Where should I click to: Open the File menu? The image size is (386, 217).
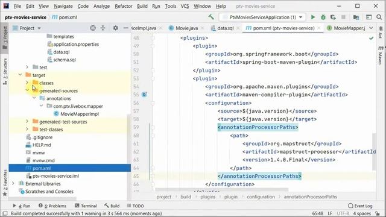coord(17,6)
